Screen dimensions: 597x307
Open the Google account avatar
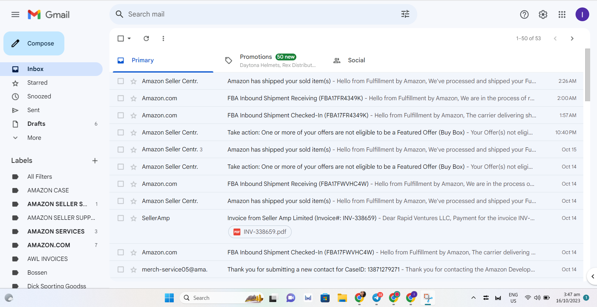pos(582,14)
